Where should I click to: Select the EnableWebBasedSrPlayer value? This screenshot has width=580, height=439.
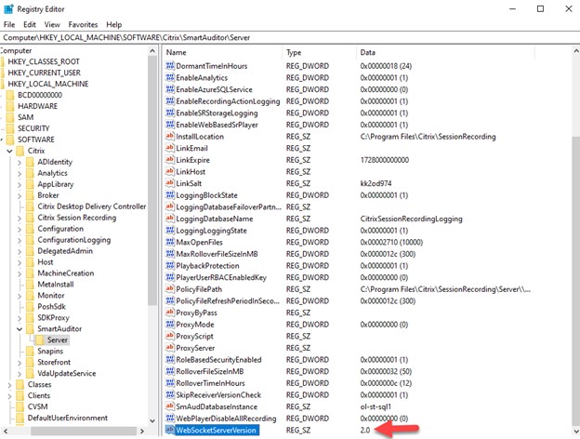click(x=217, y=125)
